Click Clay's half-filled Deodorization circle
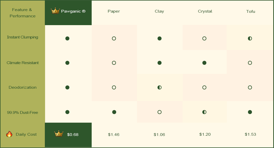The image size is (274, 148). tap(160, 87)
